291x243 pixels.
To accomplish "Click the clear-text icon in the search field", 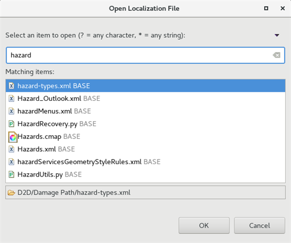I will click(277, 55).
